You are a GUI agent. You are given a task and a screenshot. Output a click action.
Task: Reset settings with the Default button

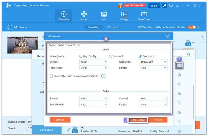tap(60, 120)
